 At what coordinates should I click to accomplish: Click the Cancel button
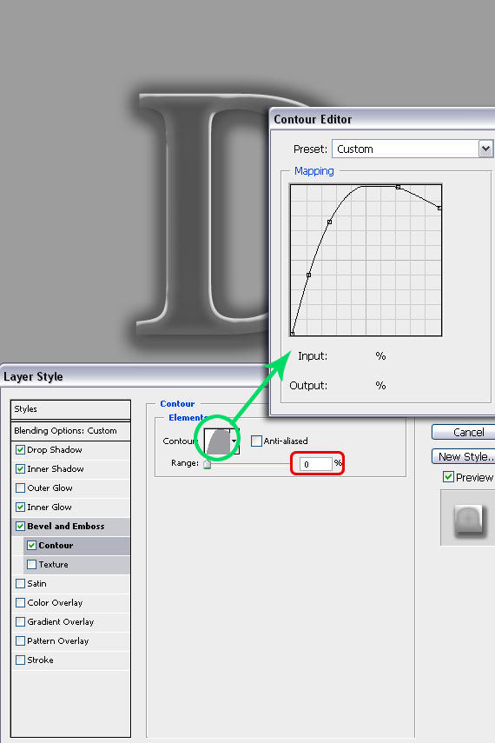(463, 432)
